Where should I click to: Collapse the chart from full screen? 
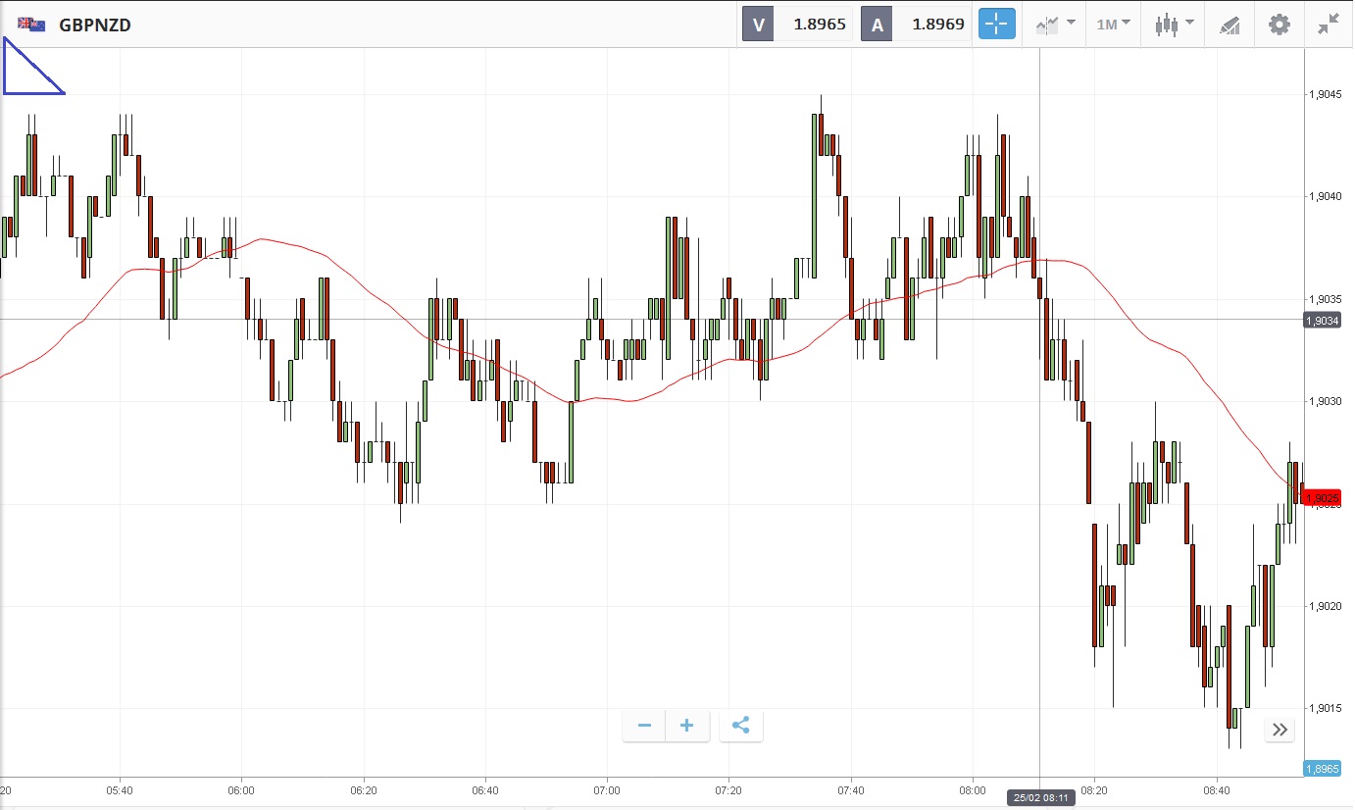pyautogui.click(x=1329, y=25)
